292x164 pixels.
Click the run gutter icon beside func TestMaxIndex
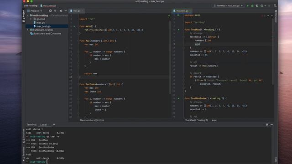(178, 98)
